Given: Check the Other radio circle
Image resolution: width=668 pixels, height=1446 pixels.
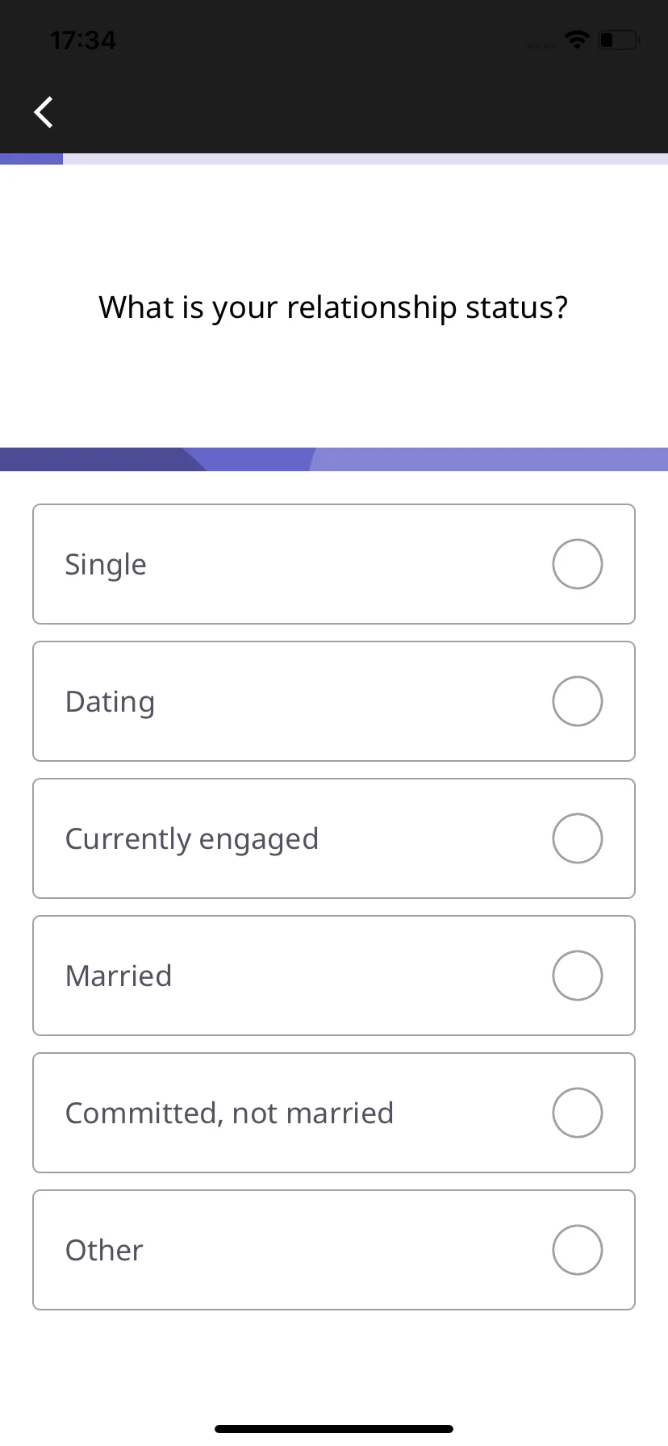Looking at the screenshot, I should pyautogui.click(x=578, y=1250).
